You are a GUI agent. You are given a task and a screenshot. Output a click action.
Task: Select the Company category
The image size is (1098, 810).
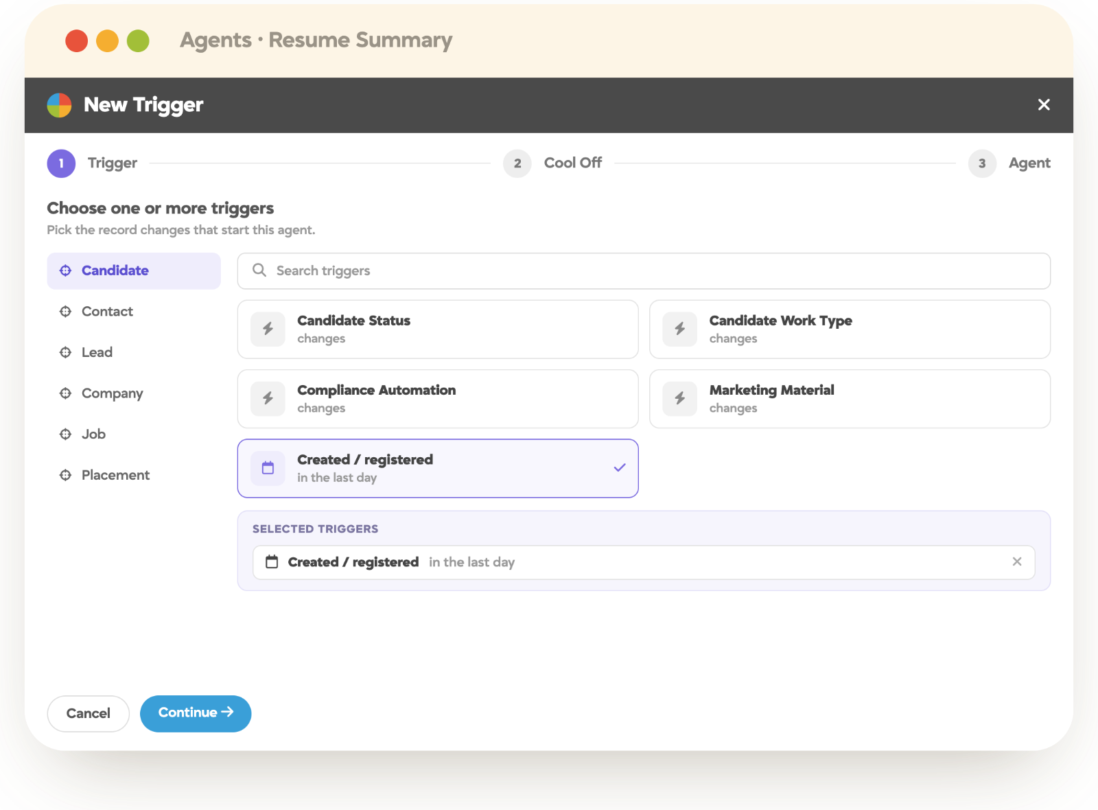134,393
